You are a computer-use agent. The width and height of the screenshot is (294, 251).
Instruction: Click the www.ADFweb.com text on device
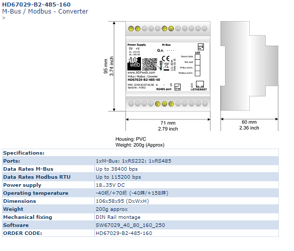tap(141, 73)
